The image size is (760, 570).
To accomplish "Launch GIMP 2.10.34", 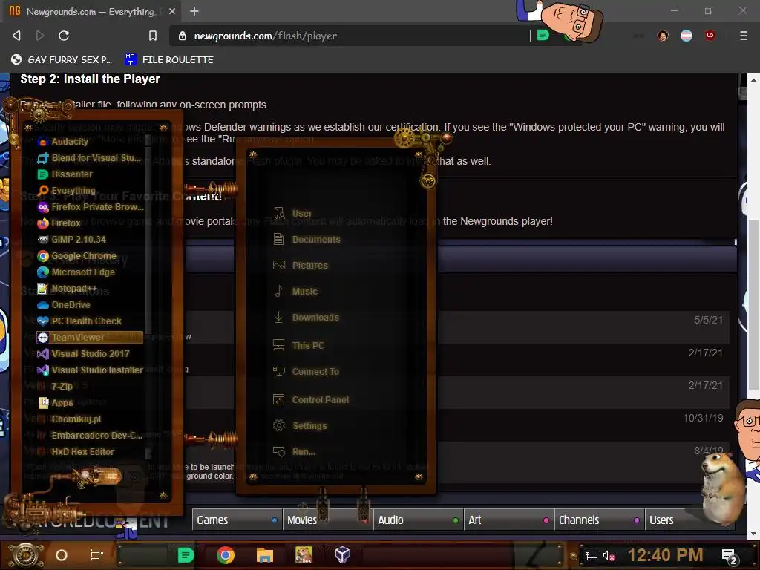I will [72, 240].
